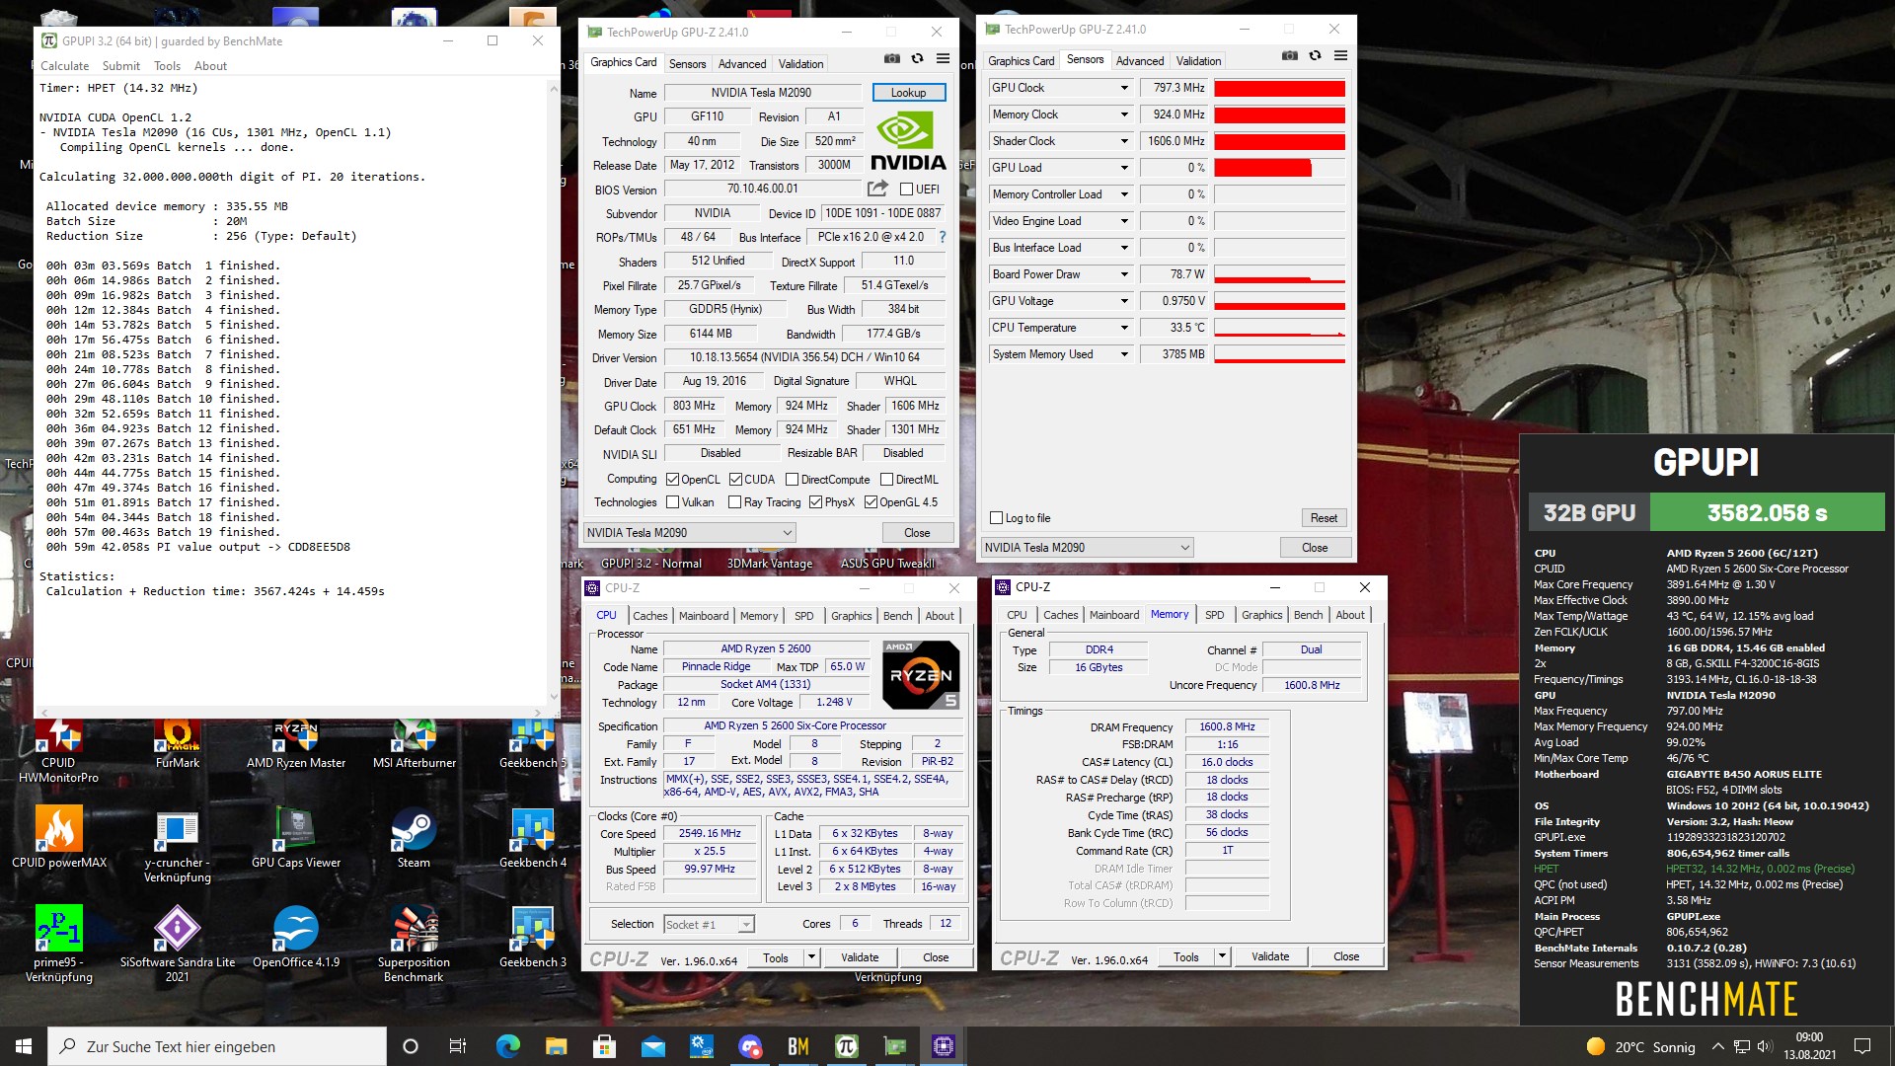The image size is (1895, 1066).
Task: Open AMD Ryzen Master desktop icon
Action: (296, 742)
